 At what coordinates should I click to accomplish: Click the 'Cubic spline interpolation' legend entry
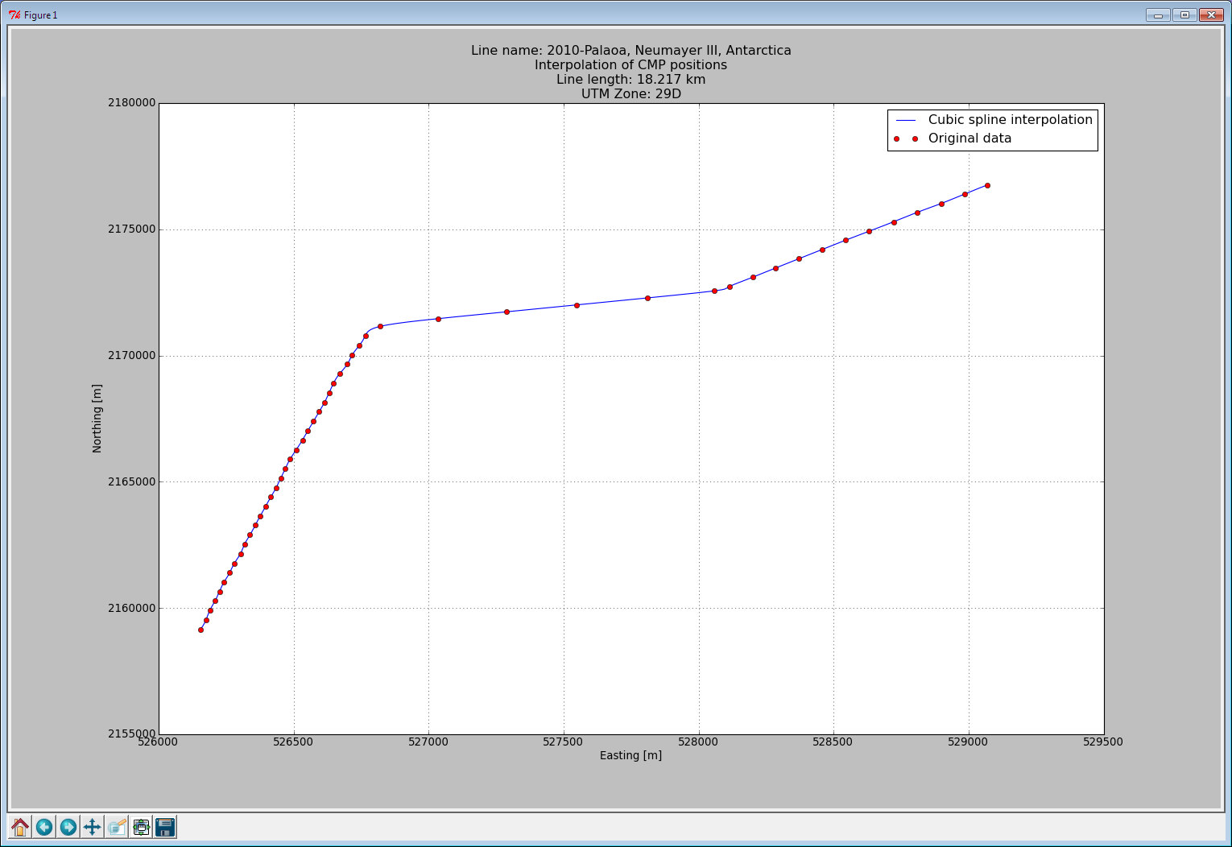coord(1010,120)
